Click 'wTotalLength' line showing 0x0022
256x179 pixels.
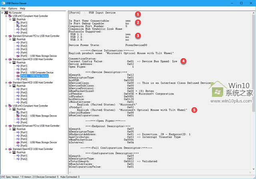(x=113, y=161)
